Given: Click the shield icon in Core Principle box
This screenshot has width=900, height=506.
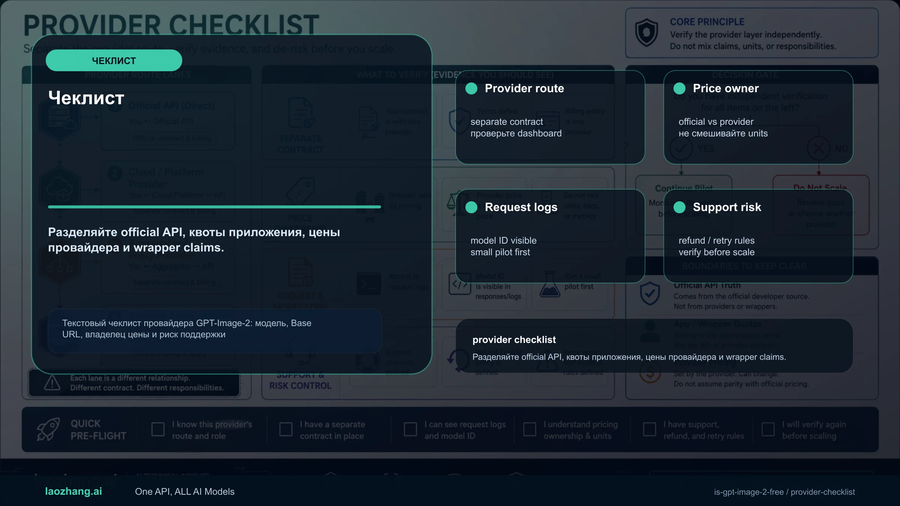Looking at the screenshot, I should (x=646, y=33).
